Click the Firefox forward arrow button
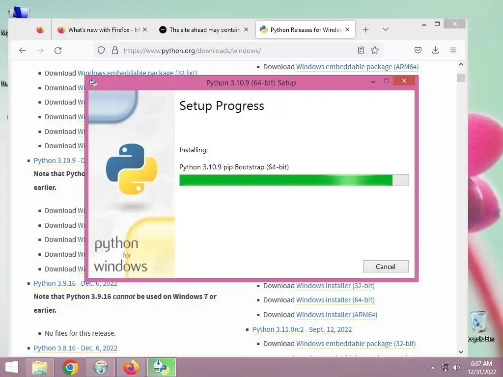Viewport: 503px width, 377px height. pyautogui.click(x=40, y=51)
